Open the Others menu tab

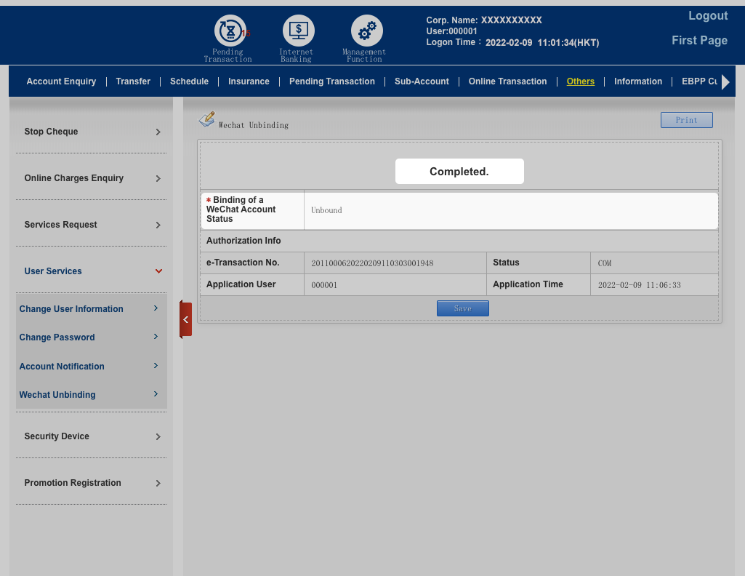pos(580,81)
